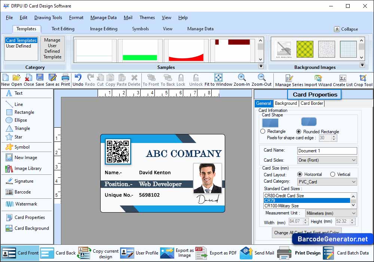This screenshot has height=262, width=374.
Task: Click the Save toolbar icon
Action: coord(40,77)
